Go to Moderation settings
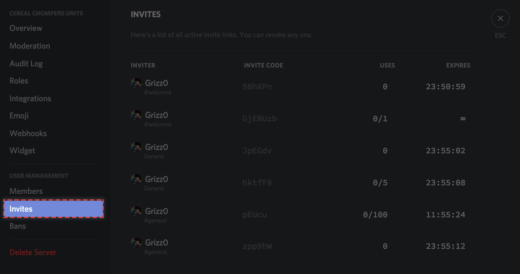Viewport: 520px width, 274px height. (30, 46)
